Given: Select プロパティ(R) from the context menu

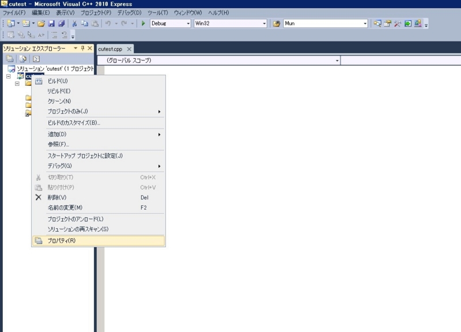Looking at the screenshot, I should (x=98, y=241).
